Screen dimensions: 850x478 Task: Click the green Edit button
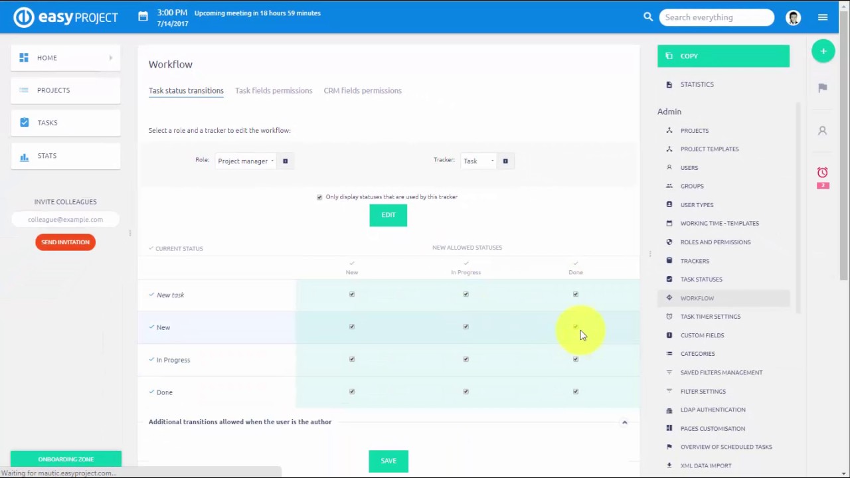tap(388, 215)
